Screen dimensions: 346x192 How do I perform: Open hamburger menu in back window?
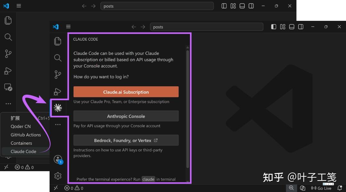19,6
